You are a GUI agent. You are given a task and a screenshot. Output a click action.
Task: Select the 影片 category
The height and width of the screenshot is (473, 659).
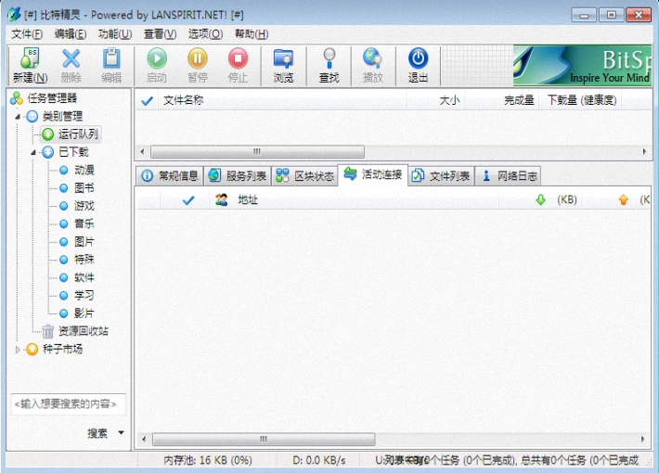coord(76,313)
